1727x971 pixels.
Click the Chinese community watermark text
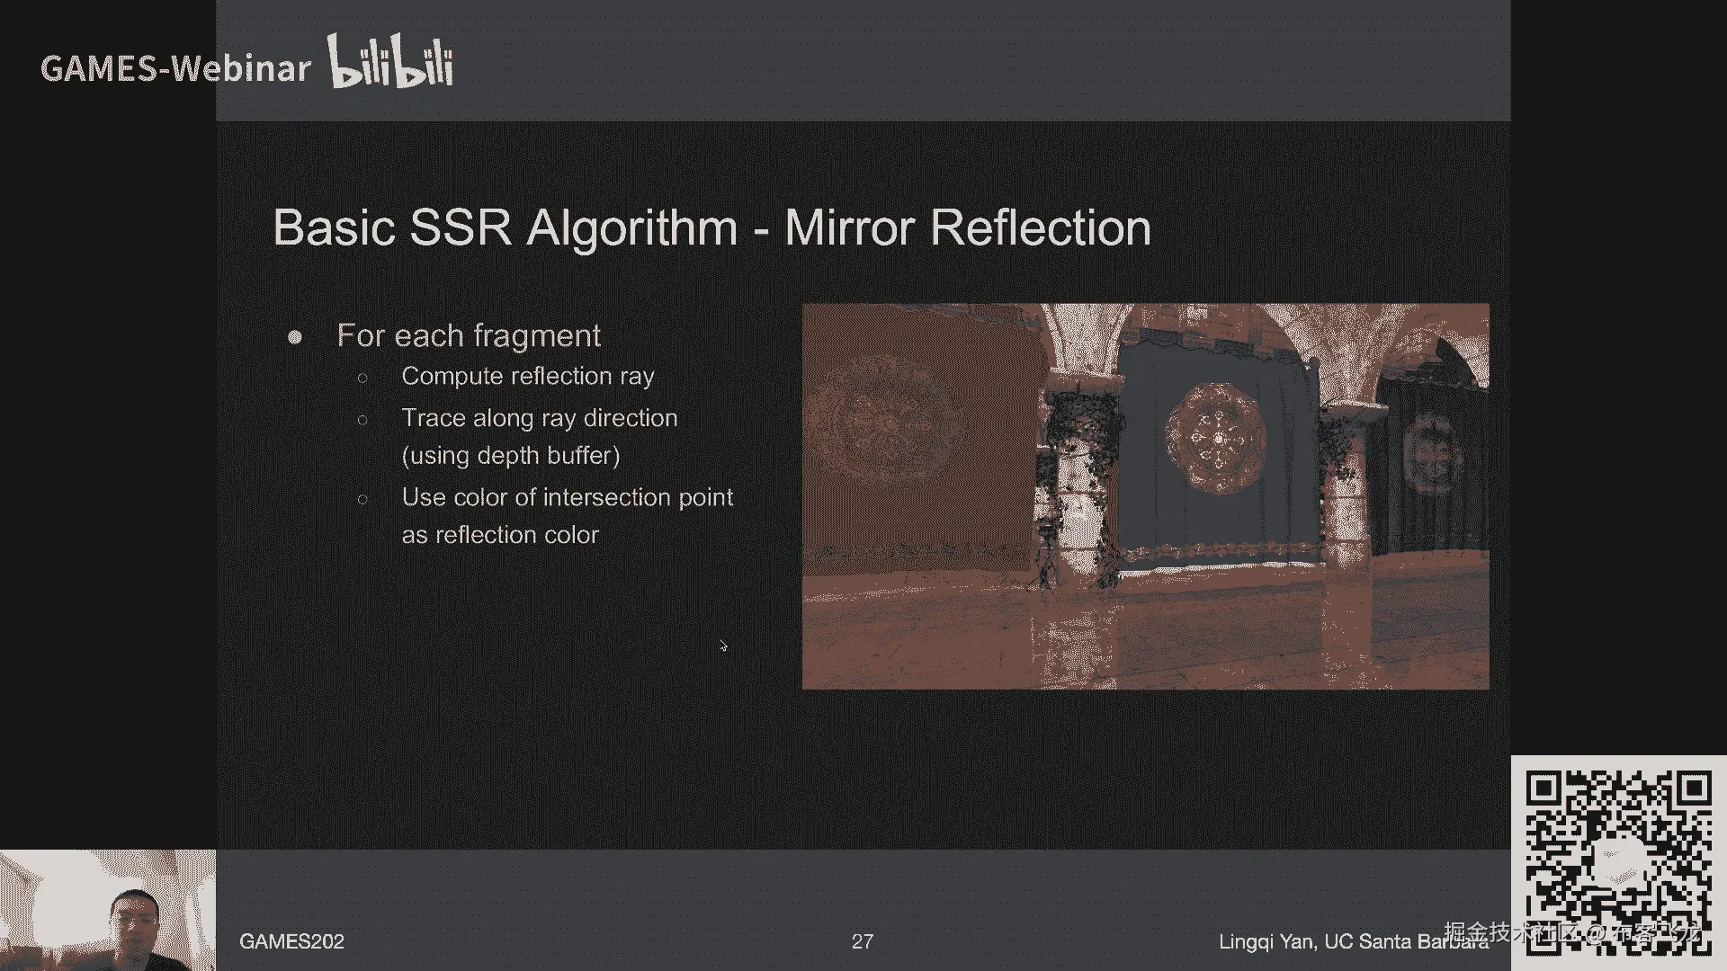1572,931
